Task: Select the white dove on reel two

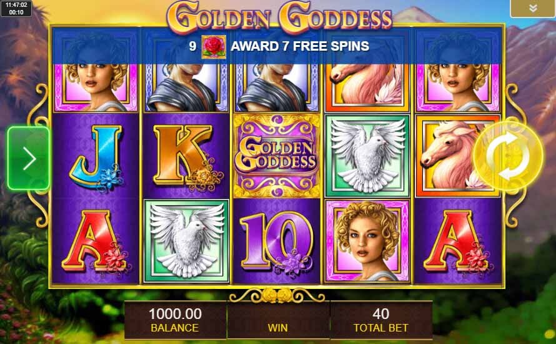Action: [187, 241]
